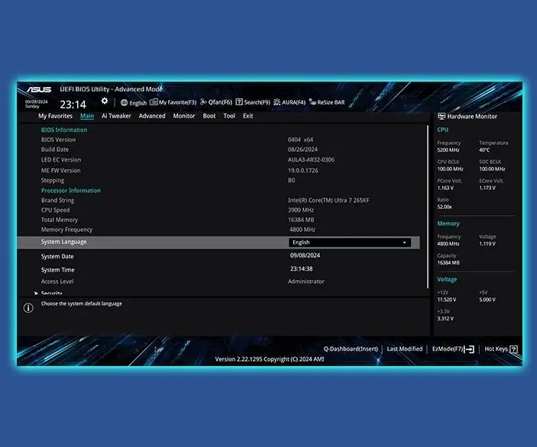Open the Monitor tab
The height and width of the screenshot is (447, 537).
point(184,116)
